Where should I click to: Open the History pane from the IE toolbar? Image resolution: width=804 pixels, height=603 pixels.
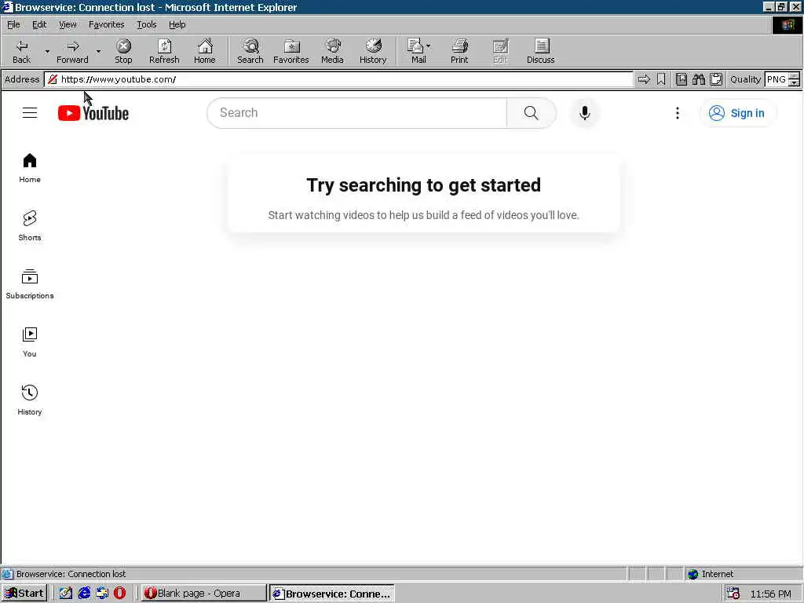[x=373, y=51]
